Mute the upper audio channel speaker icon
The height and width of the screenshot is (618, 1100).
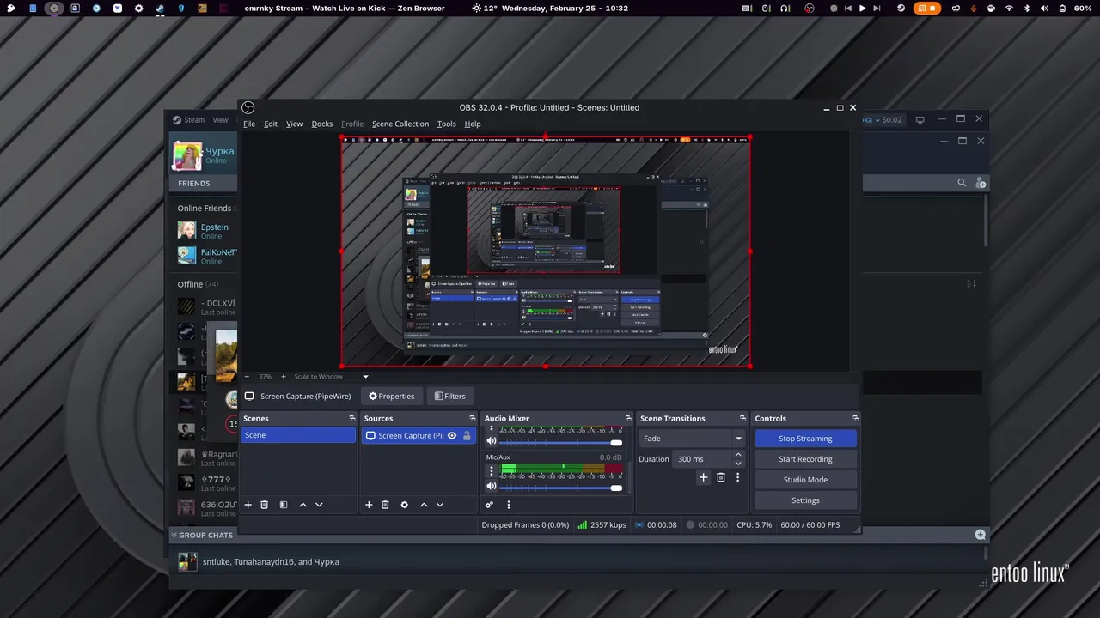click(x=492, y=441)
